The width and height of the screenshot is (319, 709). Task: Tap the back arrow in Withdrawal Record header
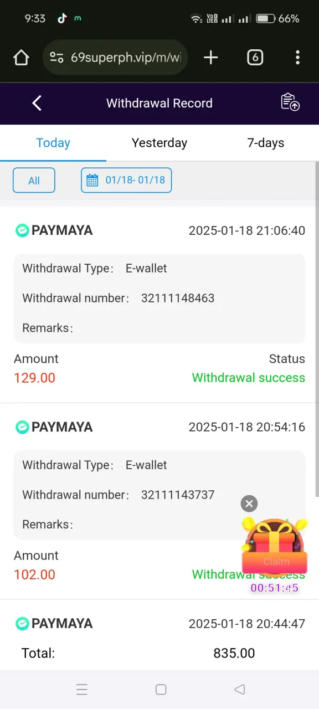[37, 103]
